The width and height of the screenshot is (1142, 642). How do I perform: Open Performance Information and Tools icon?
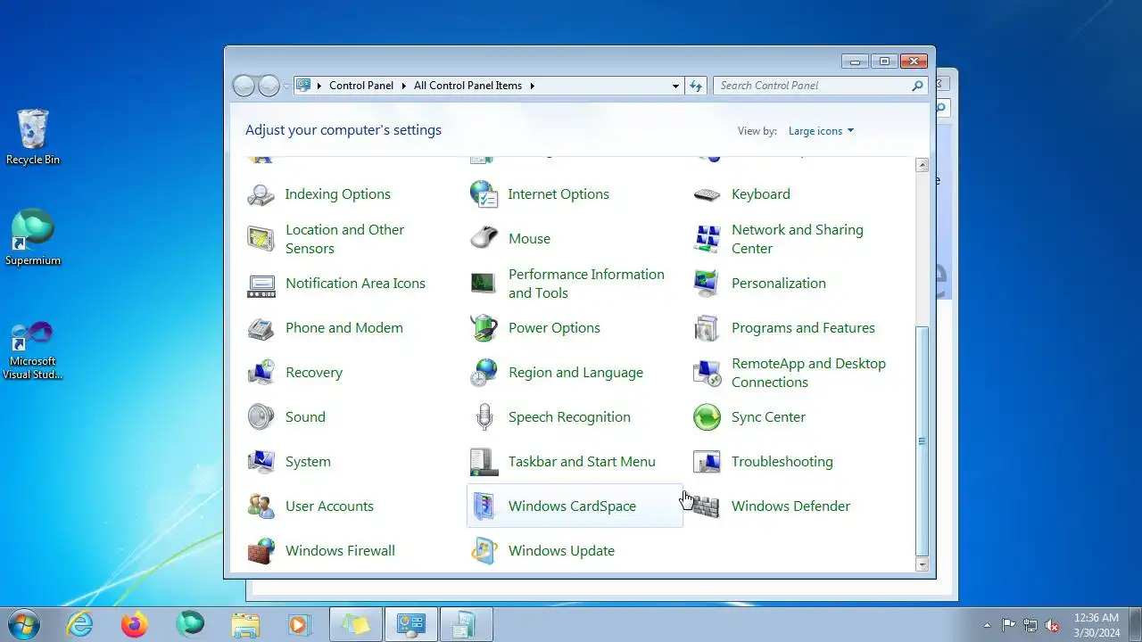[x=484, y=284]
